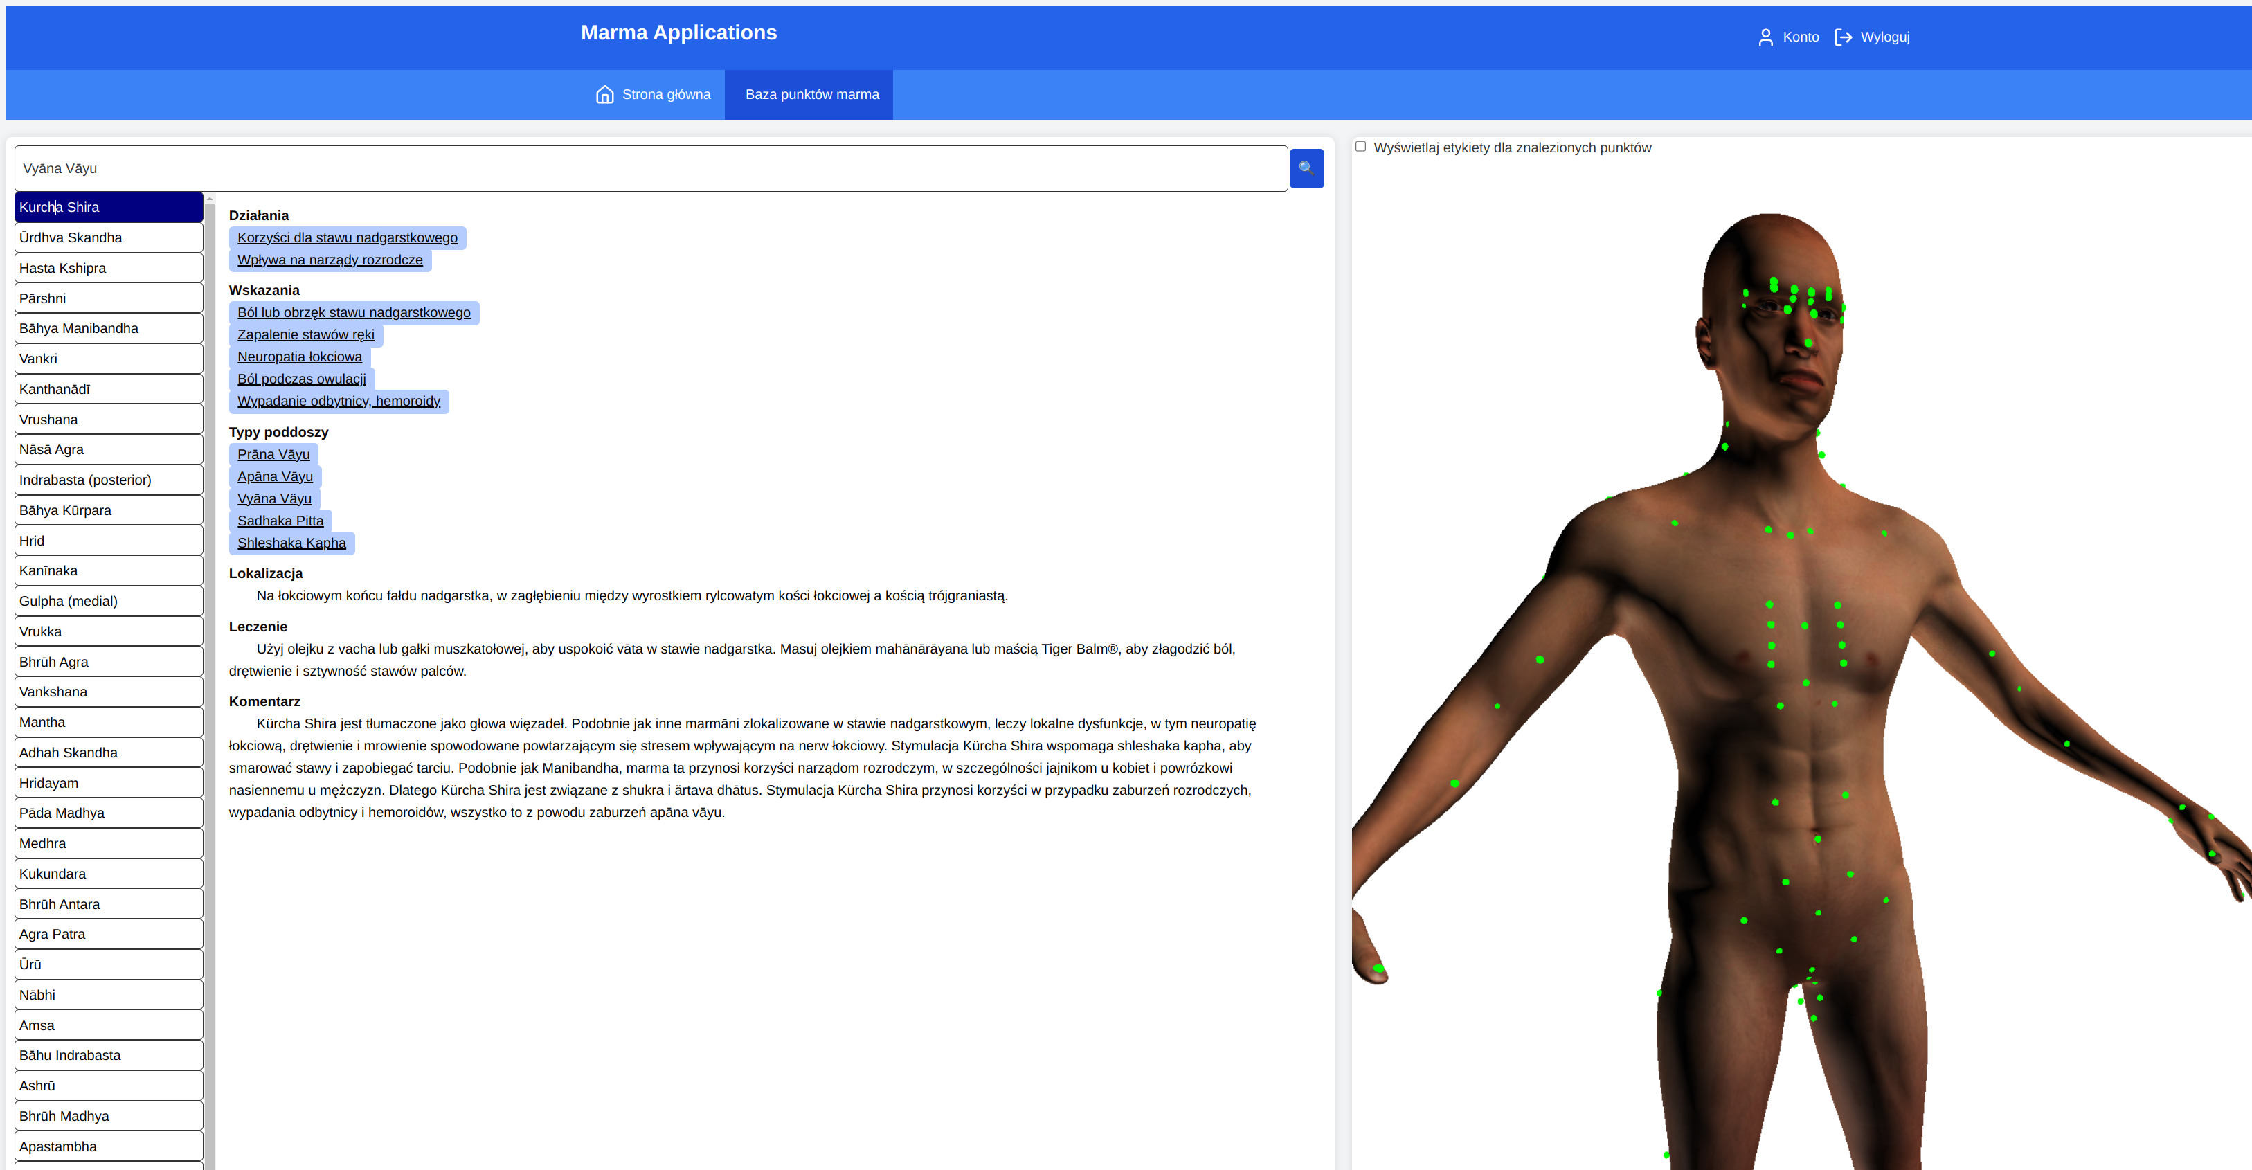
Task: Select Bāhya Kūrpara in the list
Action: click(x=109, y=511)
